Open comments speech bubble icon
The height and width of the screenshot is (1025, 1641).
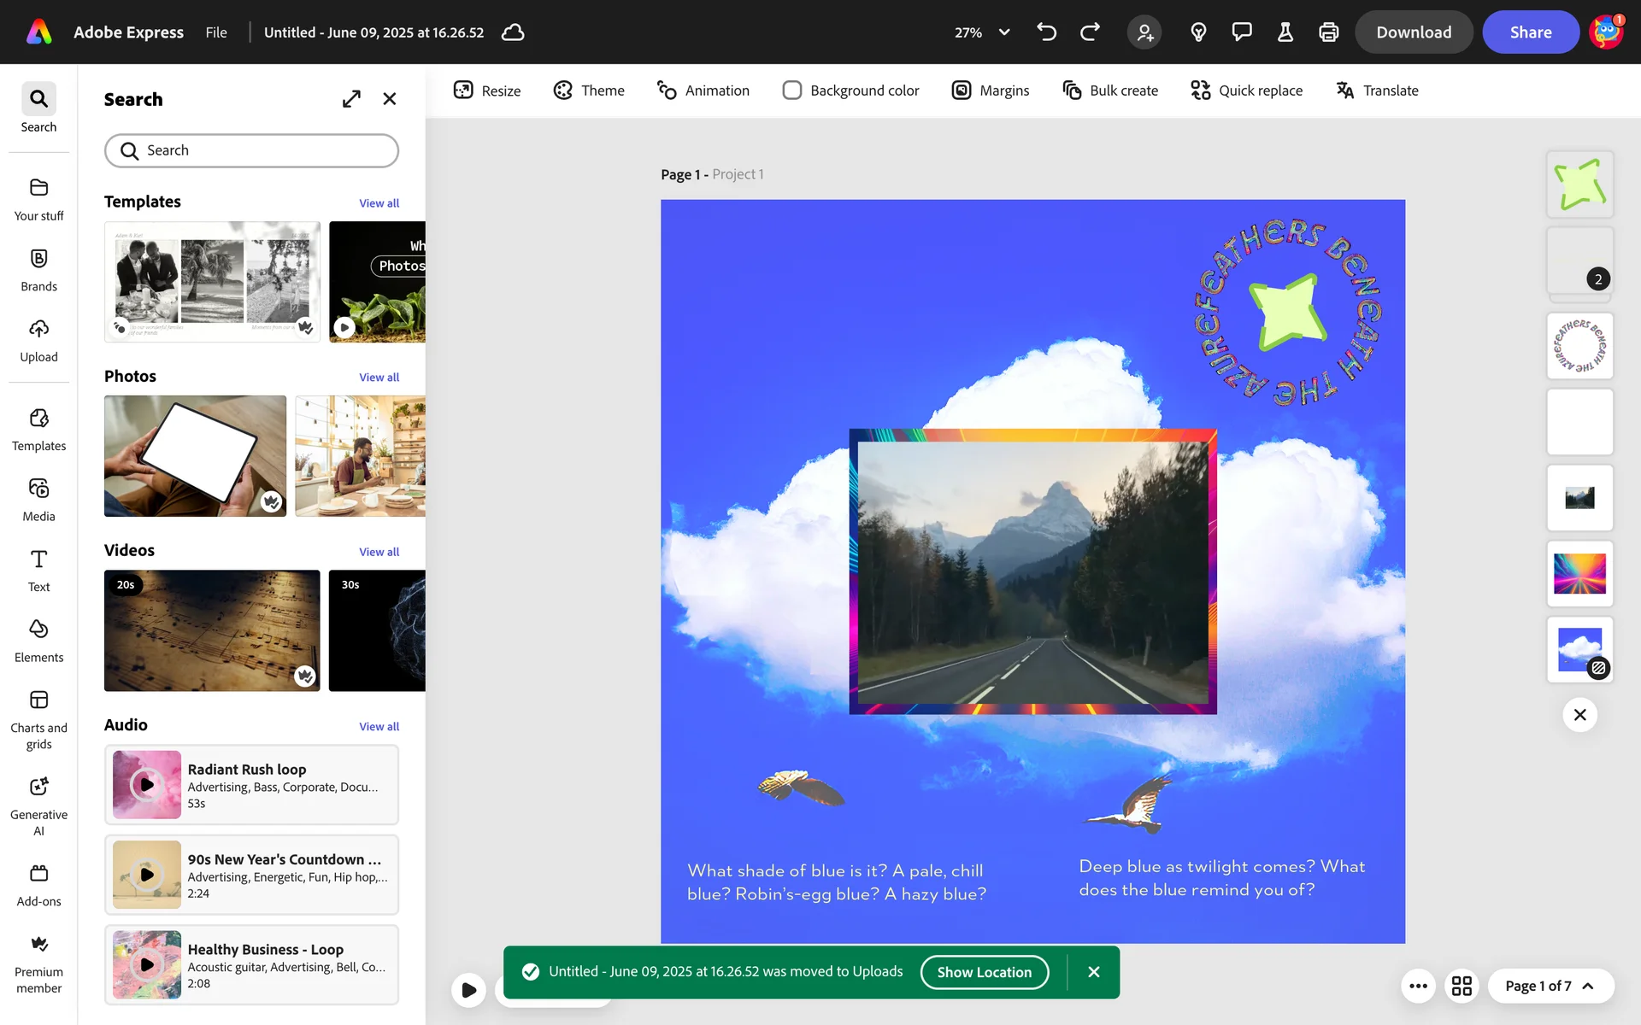1241,32
